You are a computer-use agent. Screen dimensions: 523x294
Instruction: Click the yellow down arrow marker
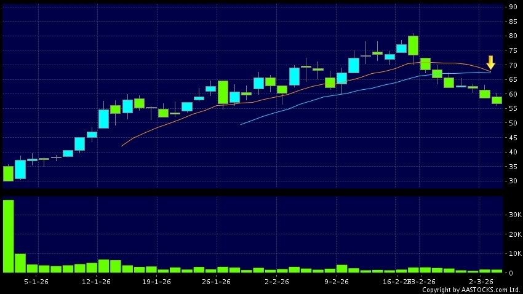coord(490,63)
